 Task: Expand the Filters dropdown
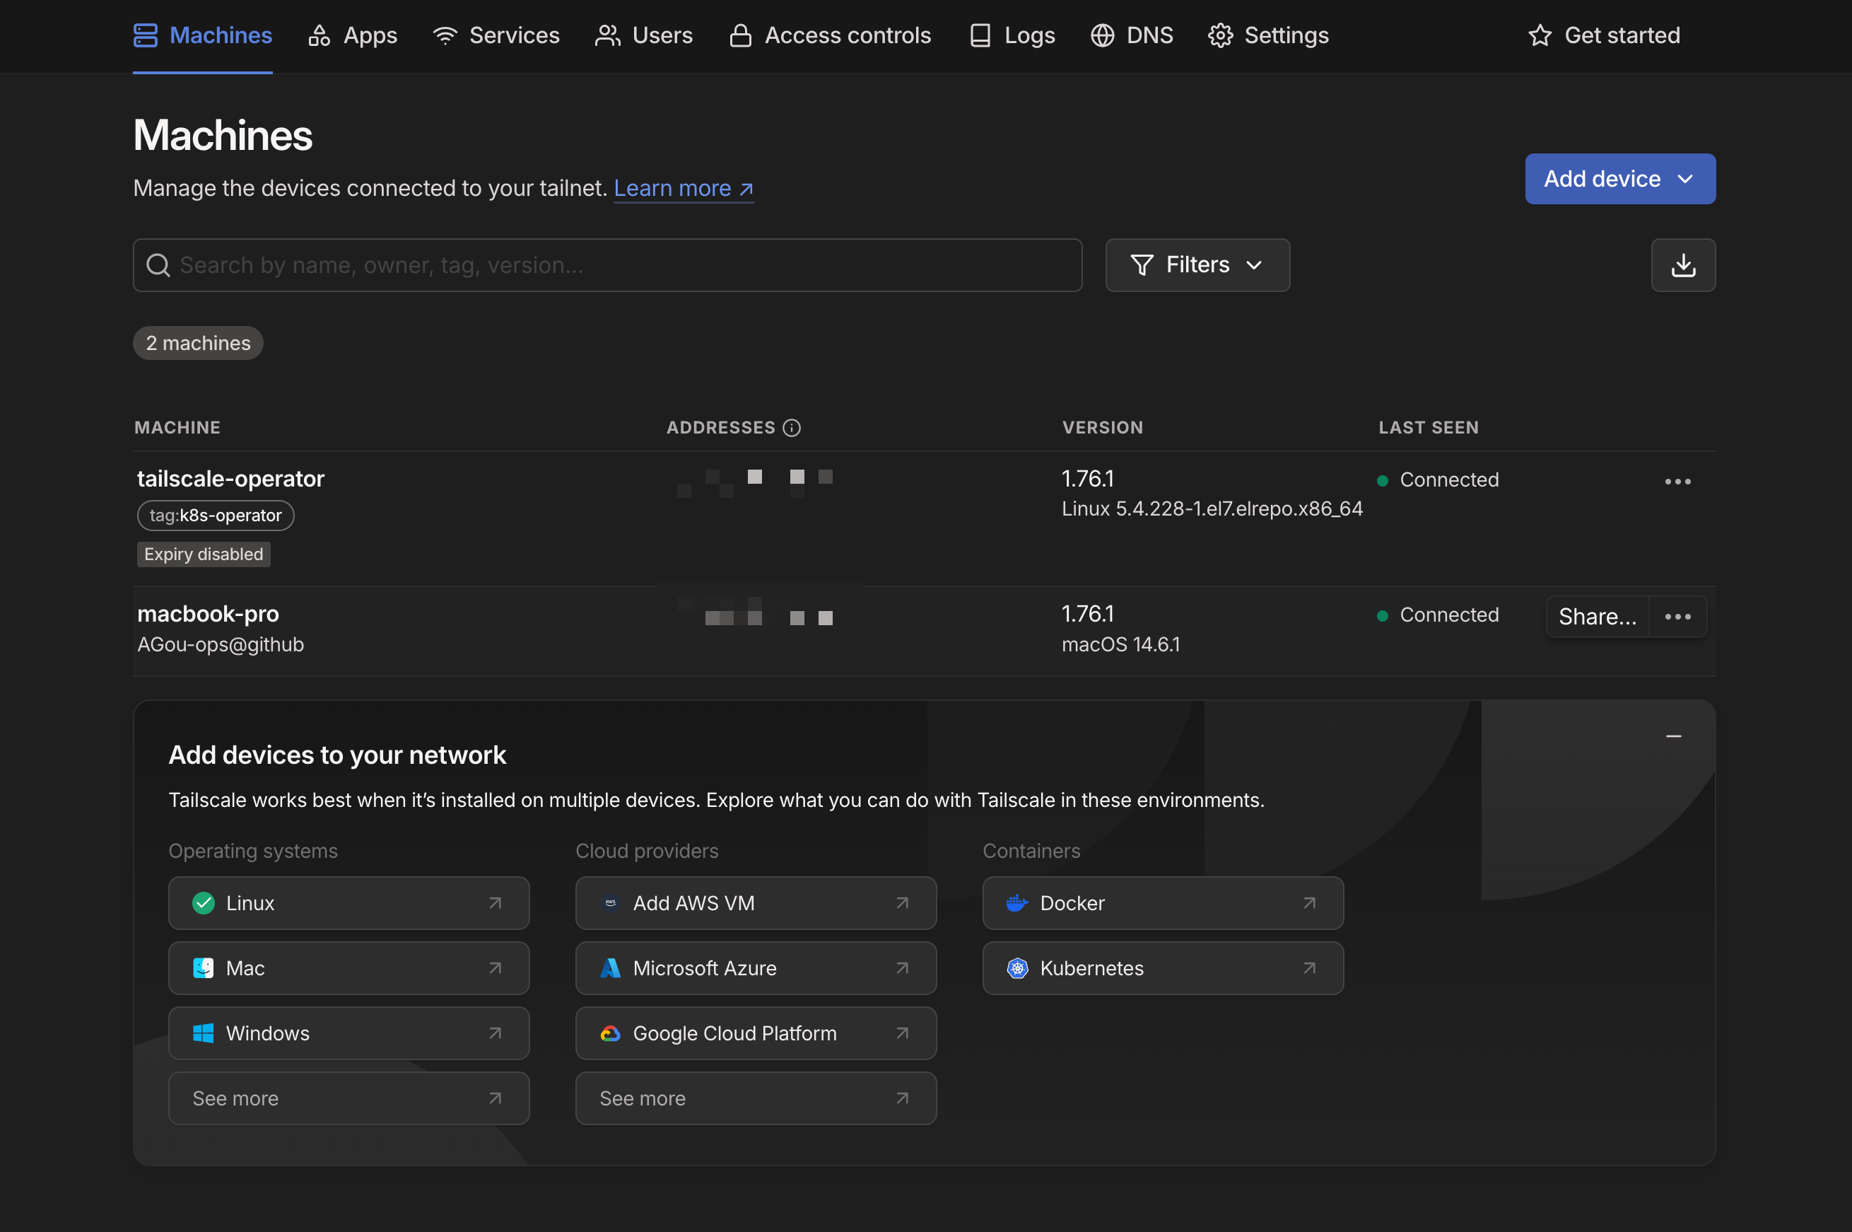[1197, 266]
